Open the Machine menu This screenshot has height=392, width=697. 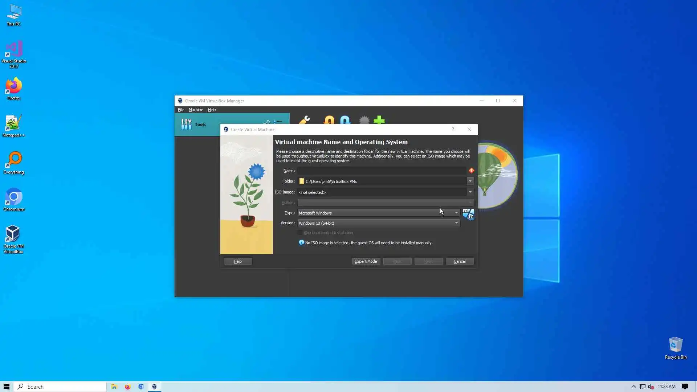[x=196, y=110]
